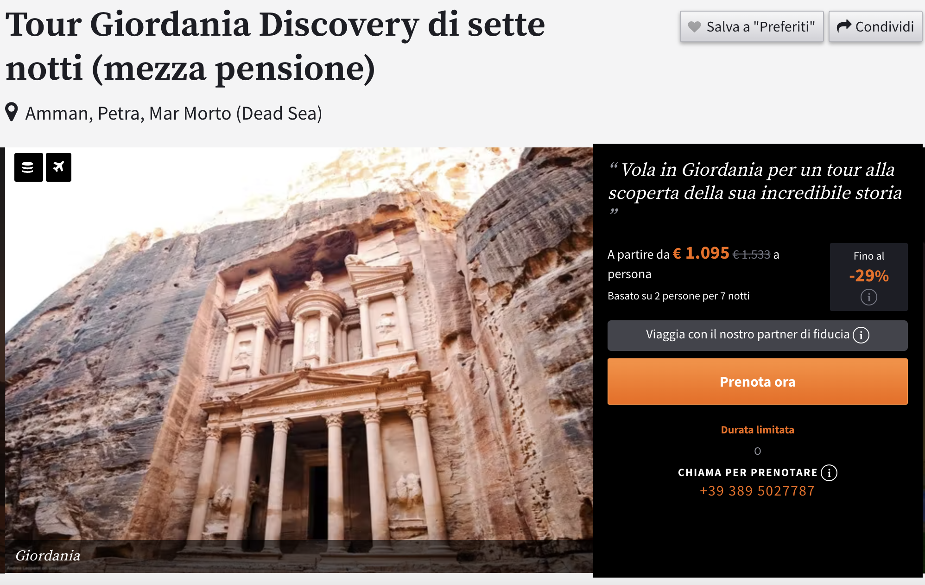This screenshot has height=585, width=925.
Task: Save the tour with Salva a "Preferiti"
Action: [752, 27]
